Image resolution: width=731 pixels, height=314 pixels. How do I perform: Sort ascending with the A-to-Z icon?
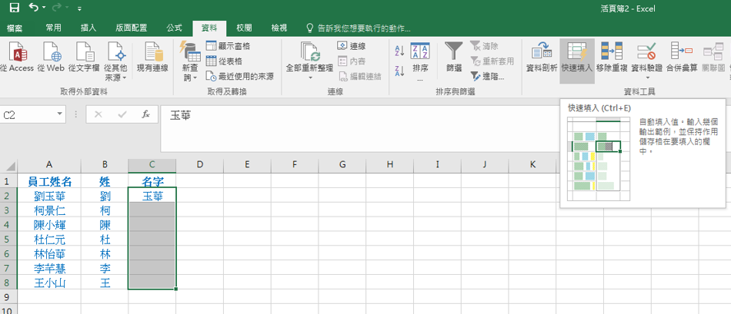tap(399, 51)
